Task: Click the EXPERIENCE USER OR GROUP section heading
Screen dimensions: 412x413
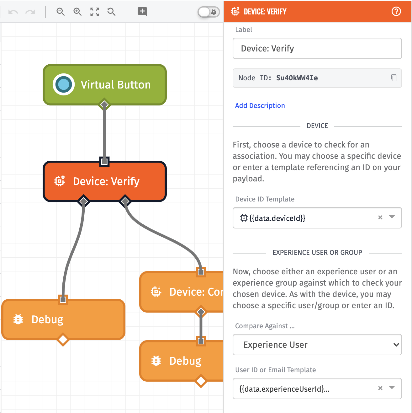Action: tap(317, 253)
